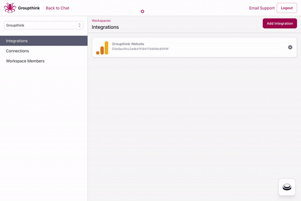The image size is (301, 201).
Task: Click the Groupthink octopus logo
Action: pos(10,8)
